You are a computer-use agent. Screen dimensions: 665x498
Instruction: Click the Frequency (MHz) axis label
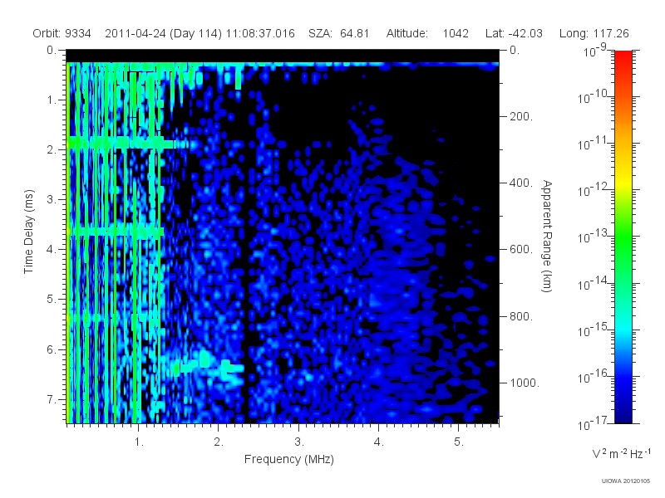pyautogui.click(x=289, y=460)
